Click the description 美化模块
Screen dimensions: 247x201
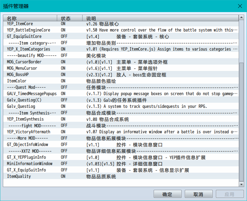[96, 56]
